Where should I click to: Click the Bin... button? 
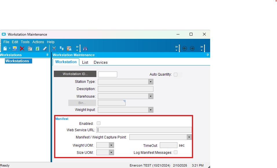click(82, 103)
